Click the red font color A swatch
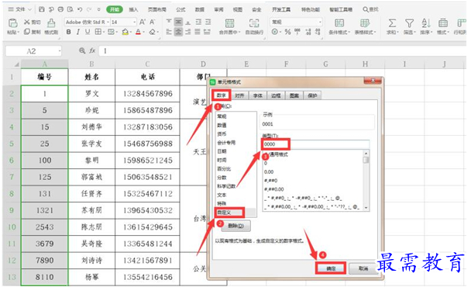This screenshot has height=287, width=471. [138, 32]
